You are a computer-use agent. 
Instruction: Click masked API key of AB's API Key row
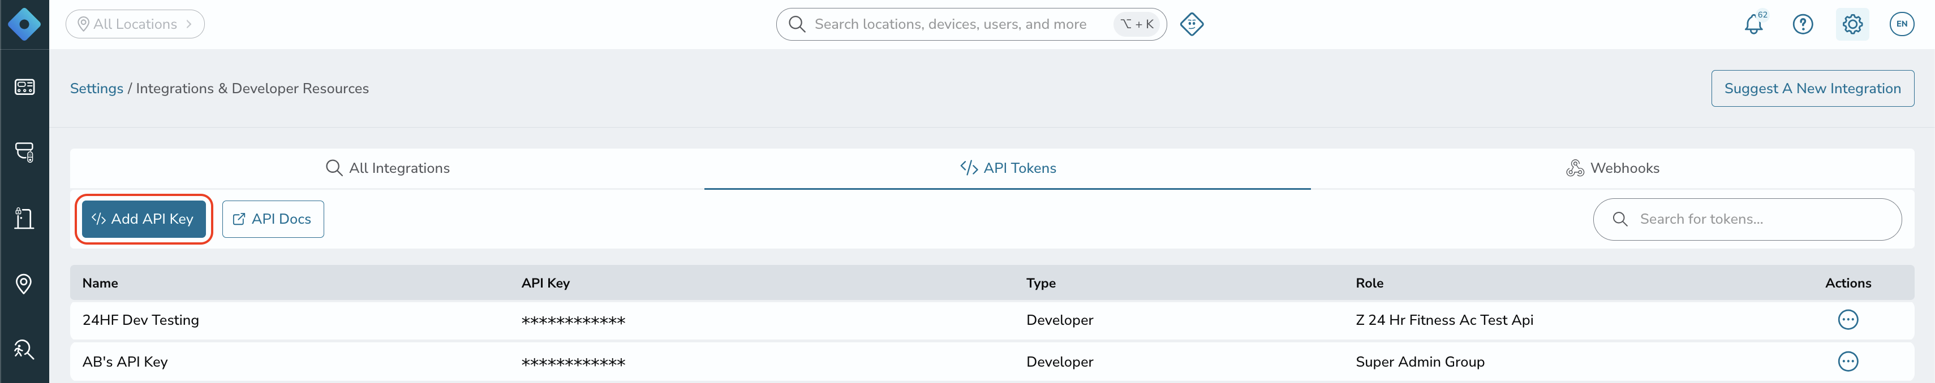click(x=573, y=363)
